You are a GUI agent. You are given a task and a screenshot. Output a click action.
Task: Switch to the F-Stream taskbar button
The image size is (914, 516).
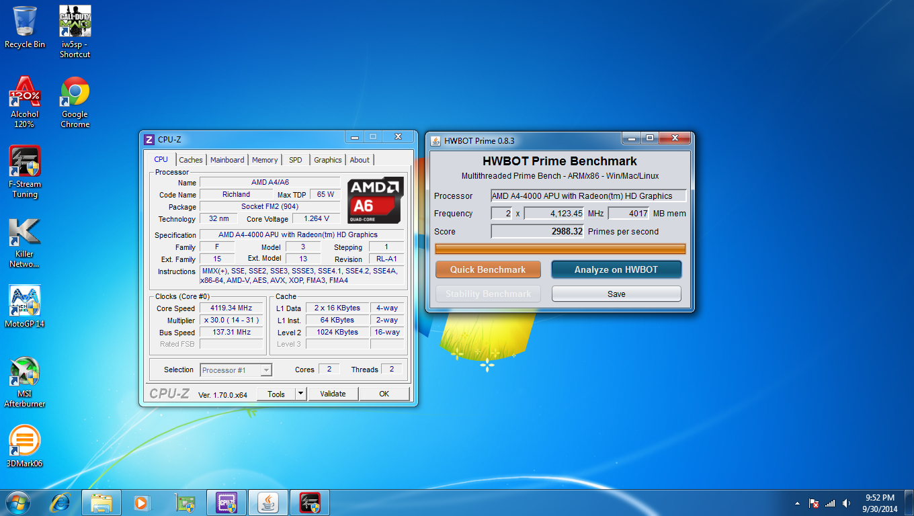tap(310, 502)
